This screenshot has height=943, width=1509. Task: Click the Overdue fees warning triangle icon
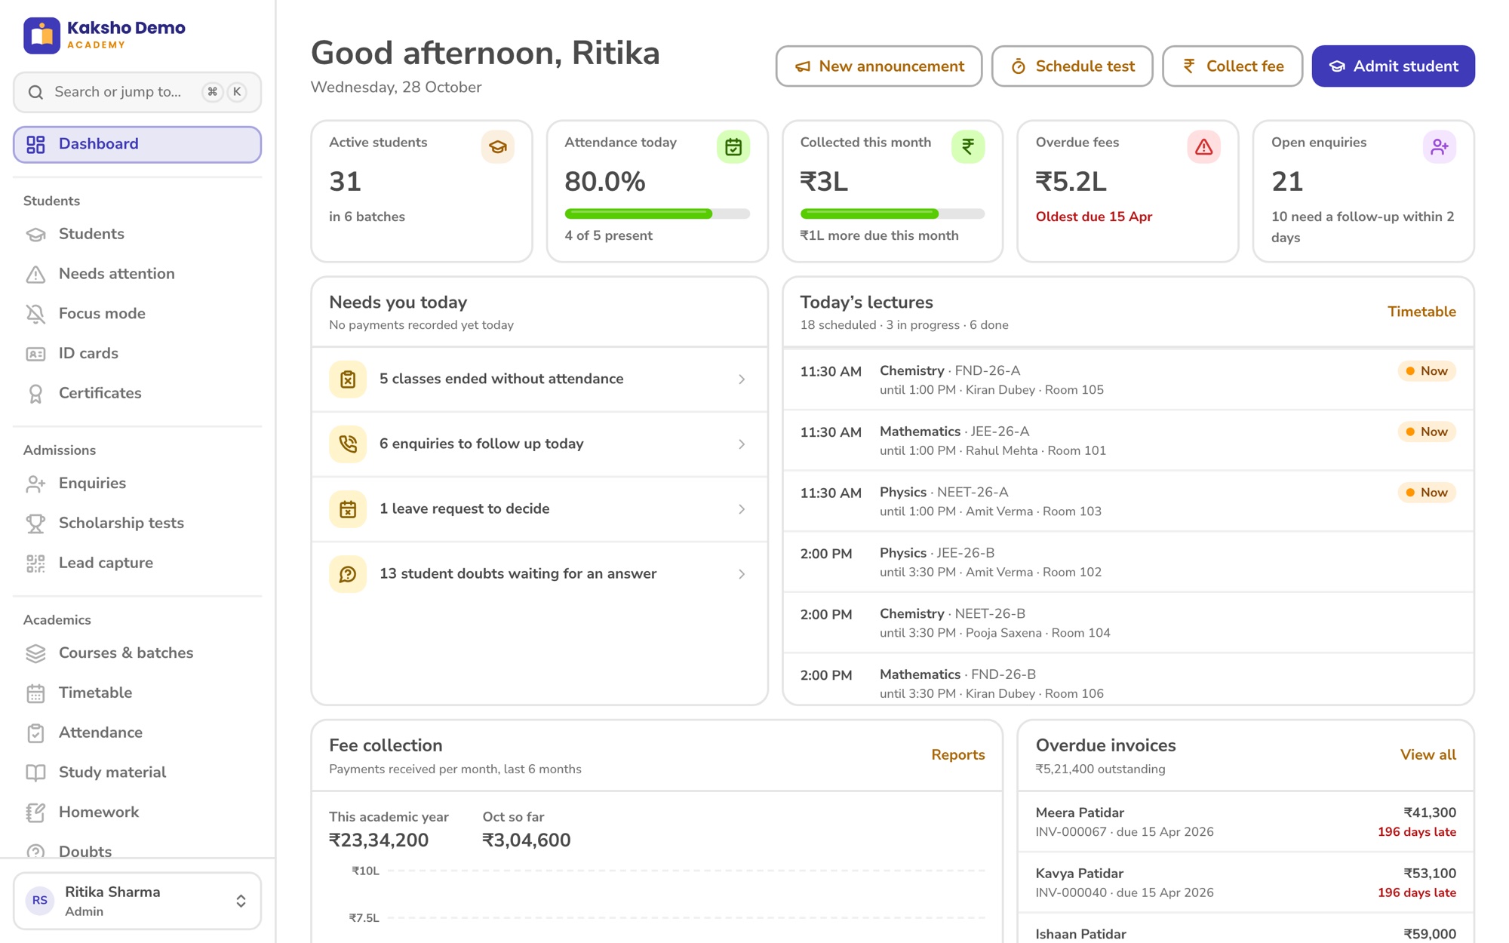tap(1203, 146)
